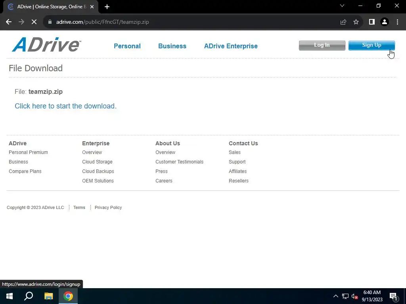Open the taskbar clock and date
The height and width of the screenshot is (304, 406).
point(372,296)
